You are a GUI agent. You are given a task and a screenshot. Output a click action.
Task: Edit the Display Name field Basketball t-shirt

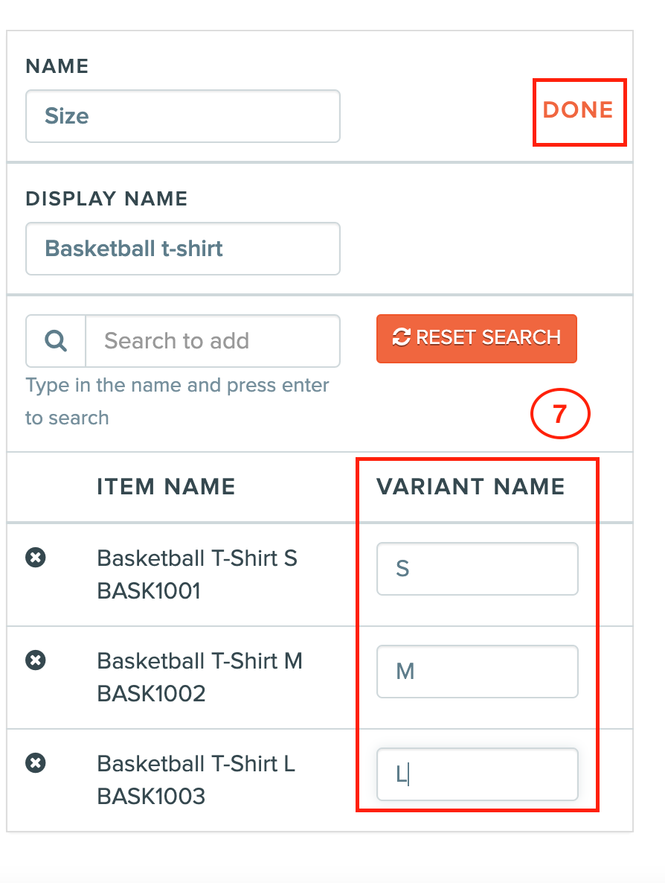(x=183, y=249)
